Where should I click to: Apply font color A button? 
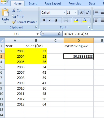[85, 20]
